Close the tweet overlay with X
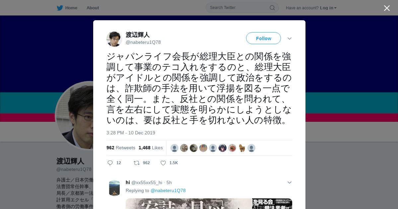 [x=387, y=8]
